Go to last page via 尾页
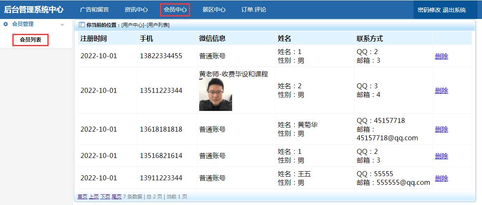 pyautogui.click(x=117, y=197)
